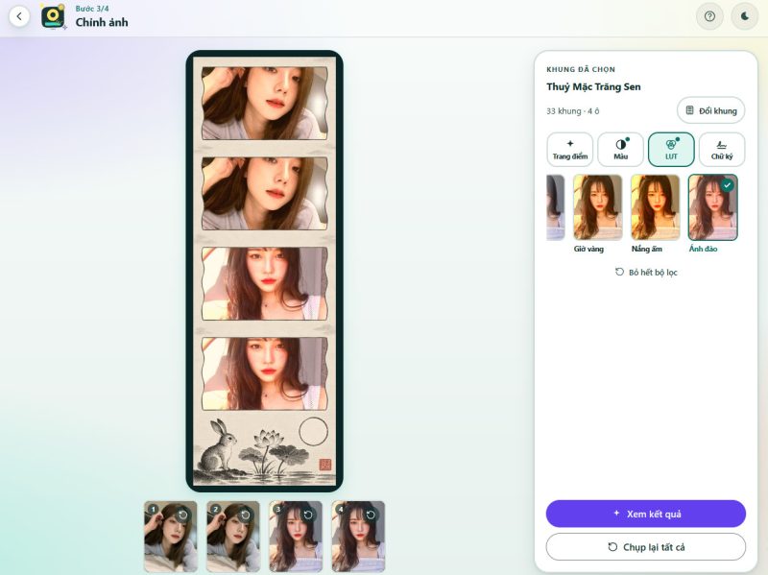Click the first photo in the strip
Image resolution: width=768 pixels, height=575 pixels.
point(265,104)
